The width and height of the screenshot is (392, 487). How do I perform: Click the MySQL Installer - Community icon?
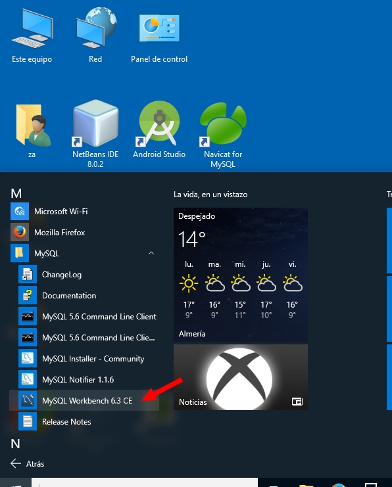28,359
